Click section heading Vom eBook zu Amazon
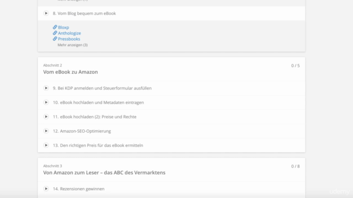353x198 pixels. 71,72
